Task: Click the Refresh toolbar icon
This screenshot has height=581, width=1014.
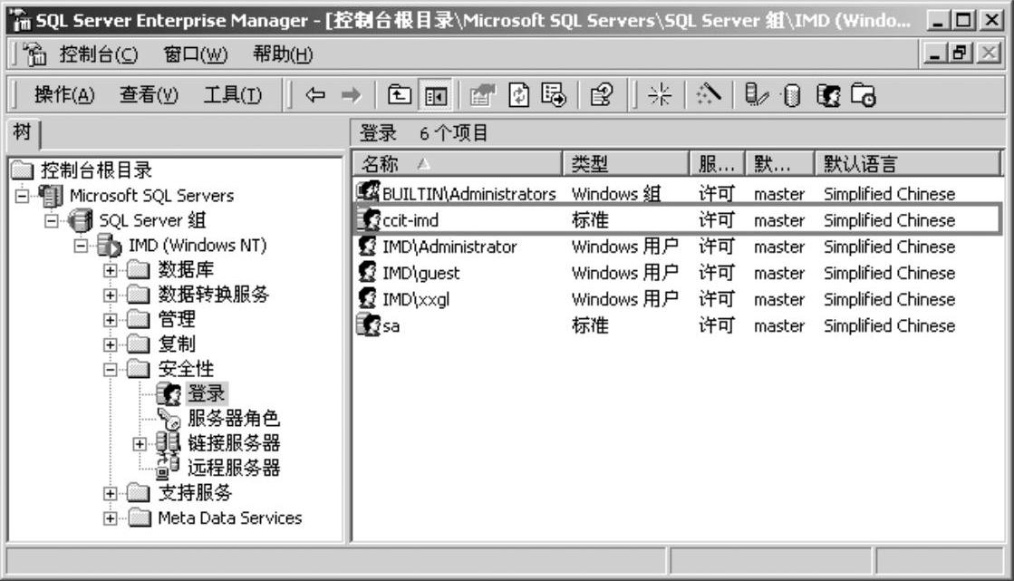Action: pos(518,96)
